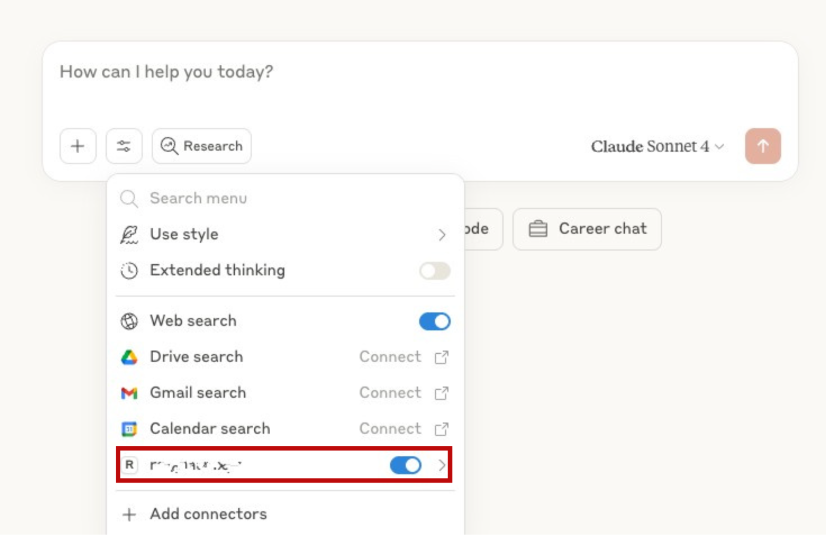The image size is (826, 535).
Task: Expand the R connector's chevron arrow
Action: pyautogui.click(x=442, y=466)
